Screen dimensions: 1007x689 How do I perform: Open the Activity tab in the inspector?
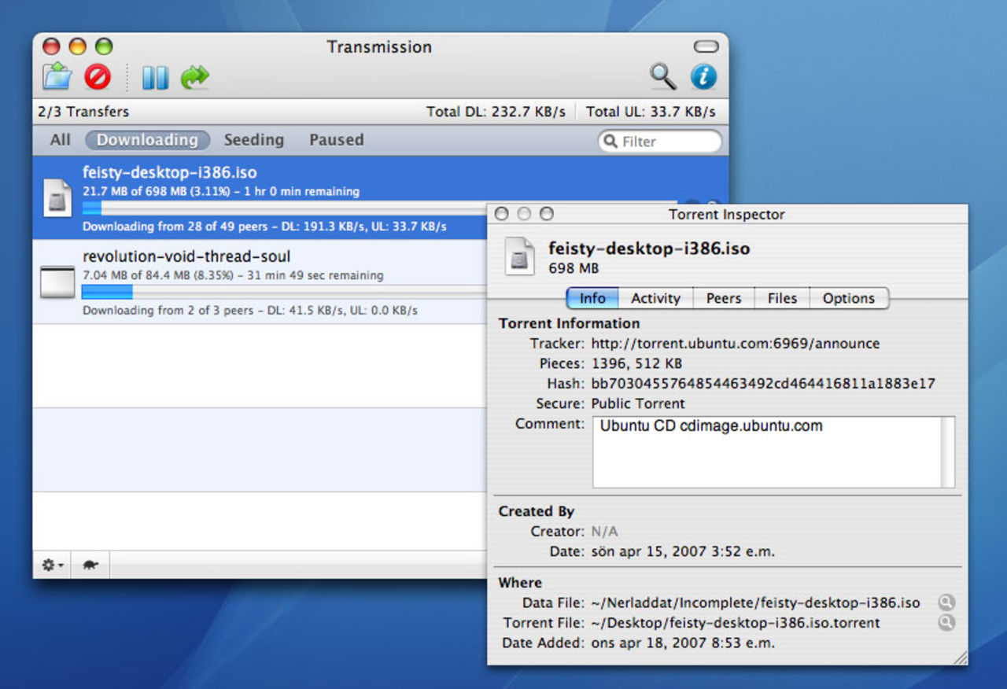pyautogui.click(x=656, y=298)
